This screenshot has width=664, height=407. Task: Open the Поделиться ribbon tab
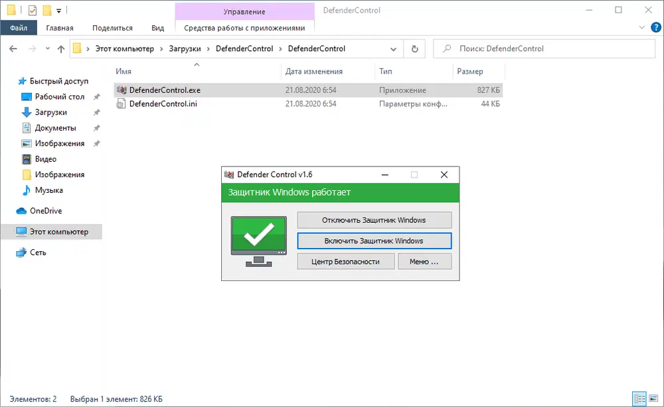point(112,28)
